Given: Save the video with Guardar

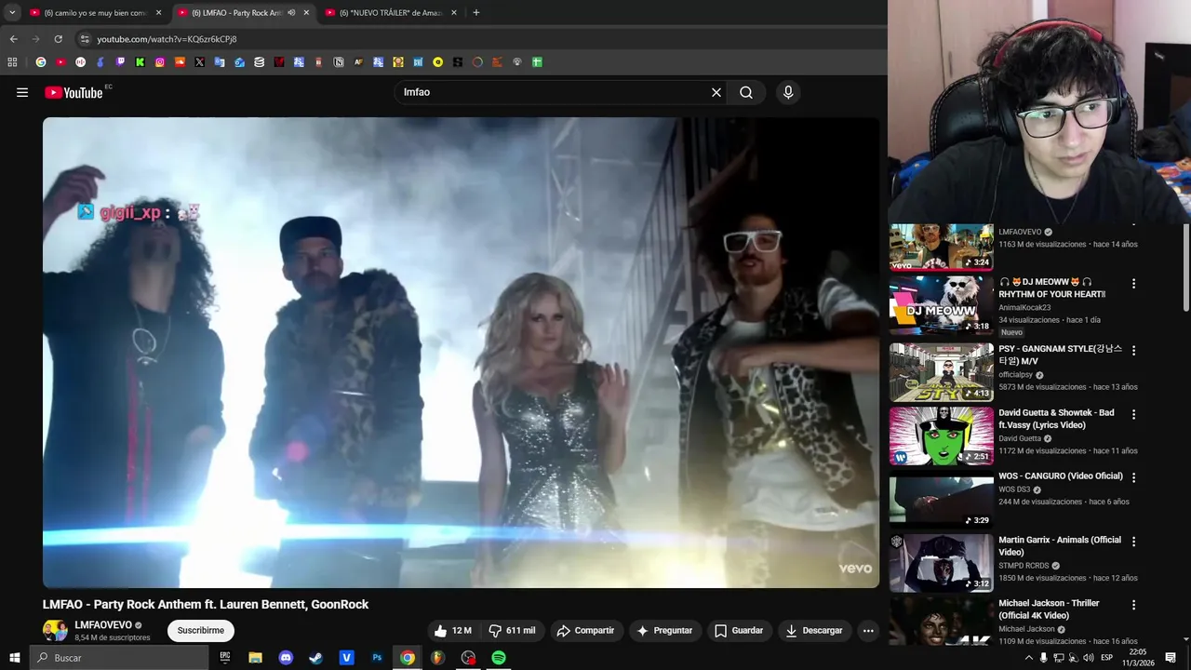Looking at the screenshot, I should click(739, 630).
